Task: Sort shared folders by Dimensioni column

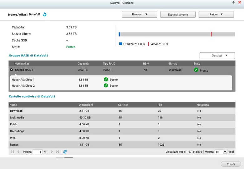Action: click(x=86, y=105)
